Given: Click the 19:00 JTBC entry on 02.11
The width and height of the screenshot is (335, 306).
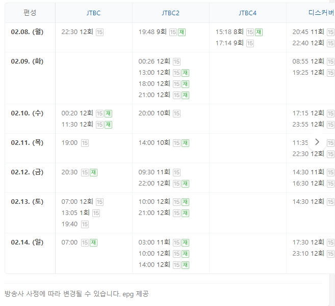Looking at the screenshot, I should [69, 143].
